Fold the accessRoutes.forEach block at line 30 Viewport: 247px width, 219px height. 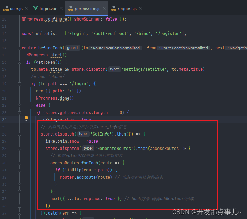click(20, 163)
